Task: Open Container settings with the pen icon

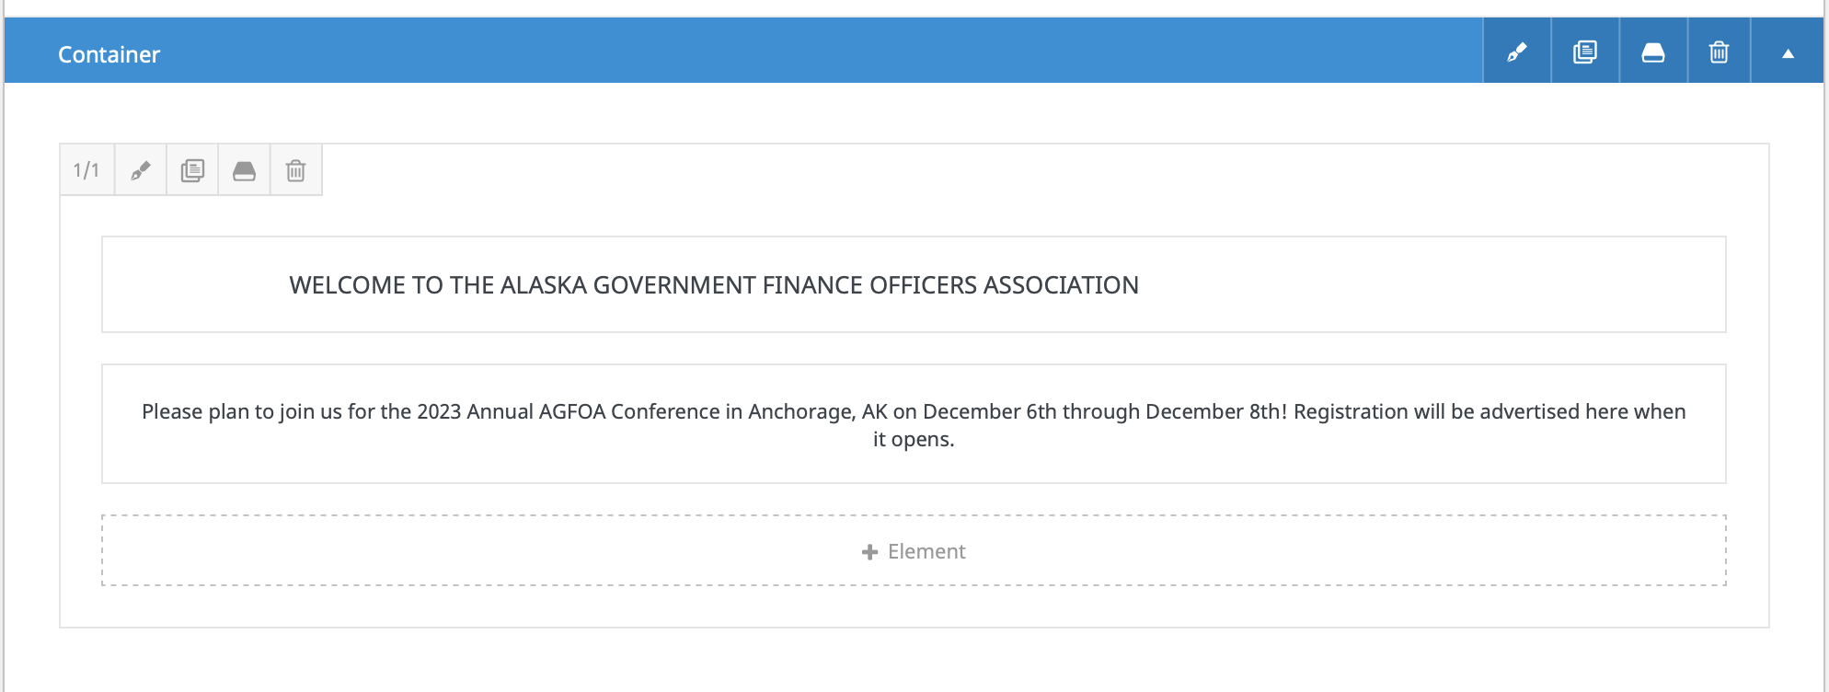Action: pyautogui.click(x=1517, y=52)
